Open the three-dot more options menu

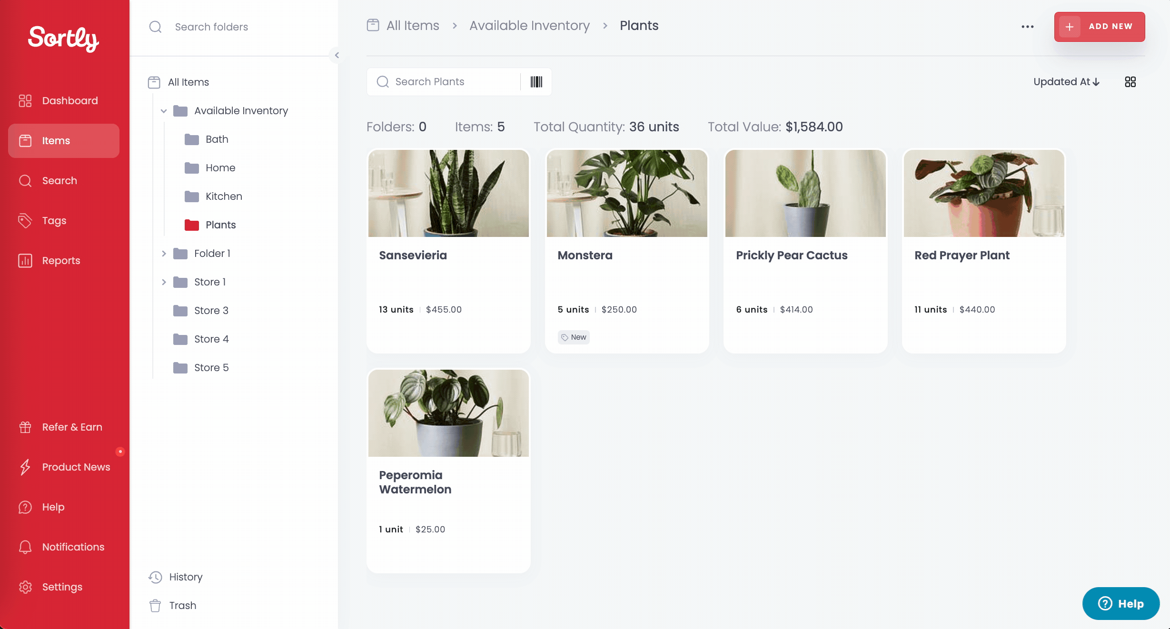[1027, 27]
